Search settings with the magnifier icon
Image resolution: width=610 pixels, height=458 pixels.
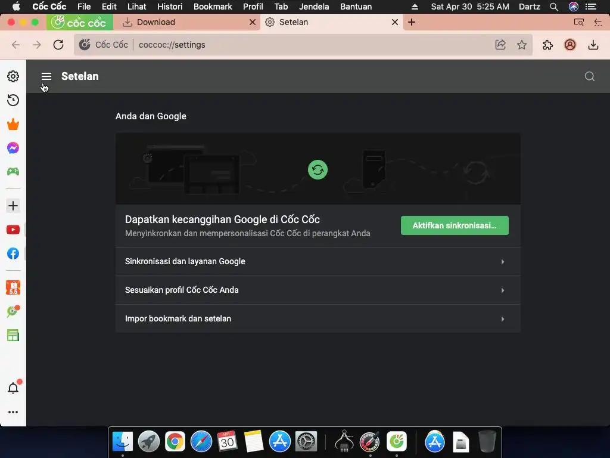click(590, 76)
